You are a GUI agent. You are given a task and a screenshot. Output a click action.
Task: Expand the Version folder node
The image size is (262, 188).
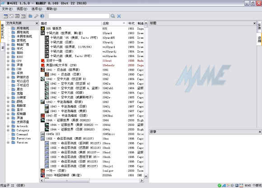(8, 143)
